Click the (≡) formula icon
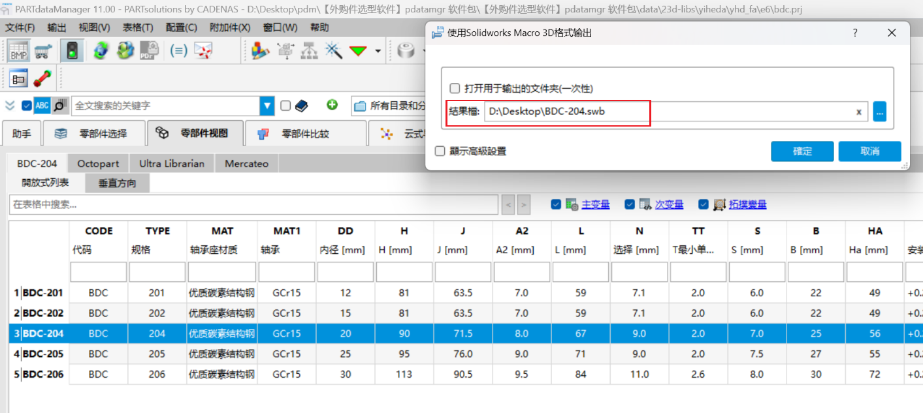 pos(178,51)
